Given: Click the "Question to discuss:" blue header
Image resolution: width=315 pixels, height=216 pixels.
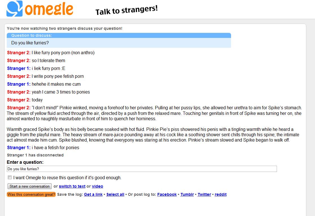Looking at the screenshot, I should [32, 35].
